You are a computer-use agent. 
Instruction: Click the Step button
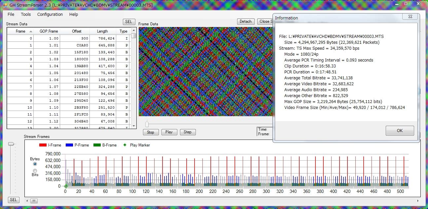coord(187,132)
